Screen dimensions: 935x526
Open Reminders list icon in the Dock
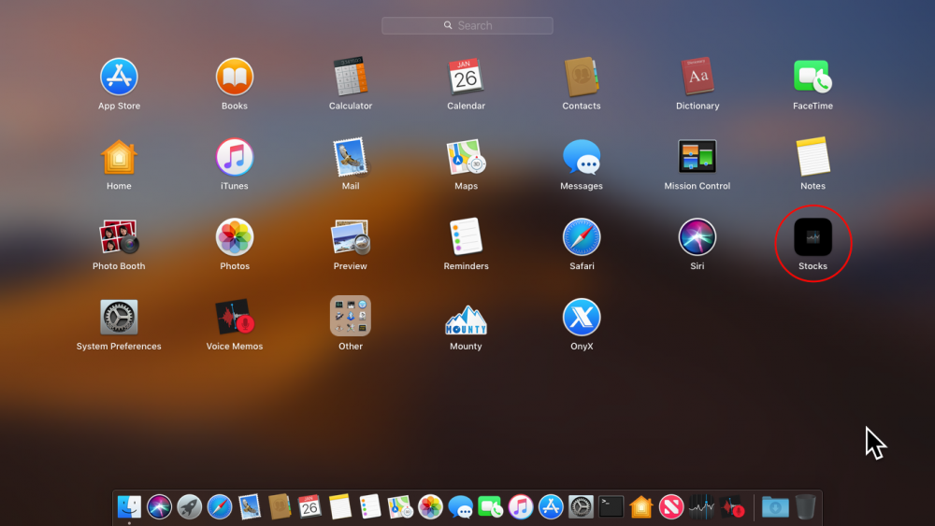(369, 507)
